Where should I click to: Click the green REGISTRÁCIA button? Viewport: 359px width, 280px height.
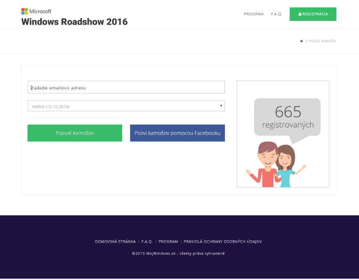click(x=313, y=14)
